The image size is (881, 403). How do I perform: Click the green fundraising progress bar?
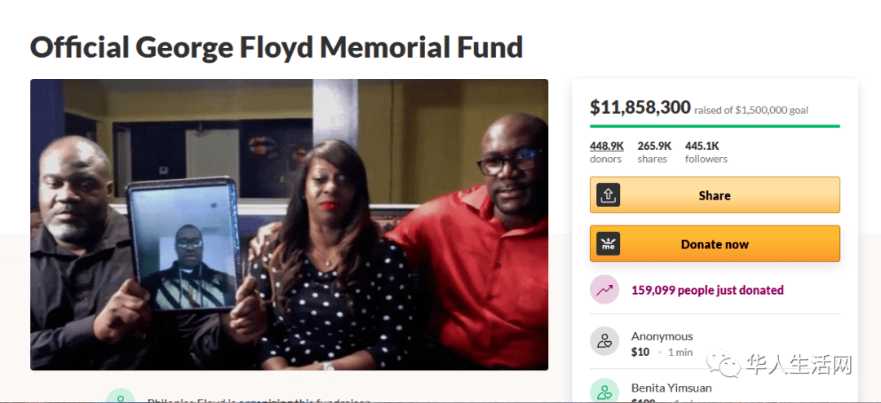click(715, 126)
